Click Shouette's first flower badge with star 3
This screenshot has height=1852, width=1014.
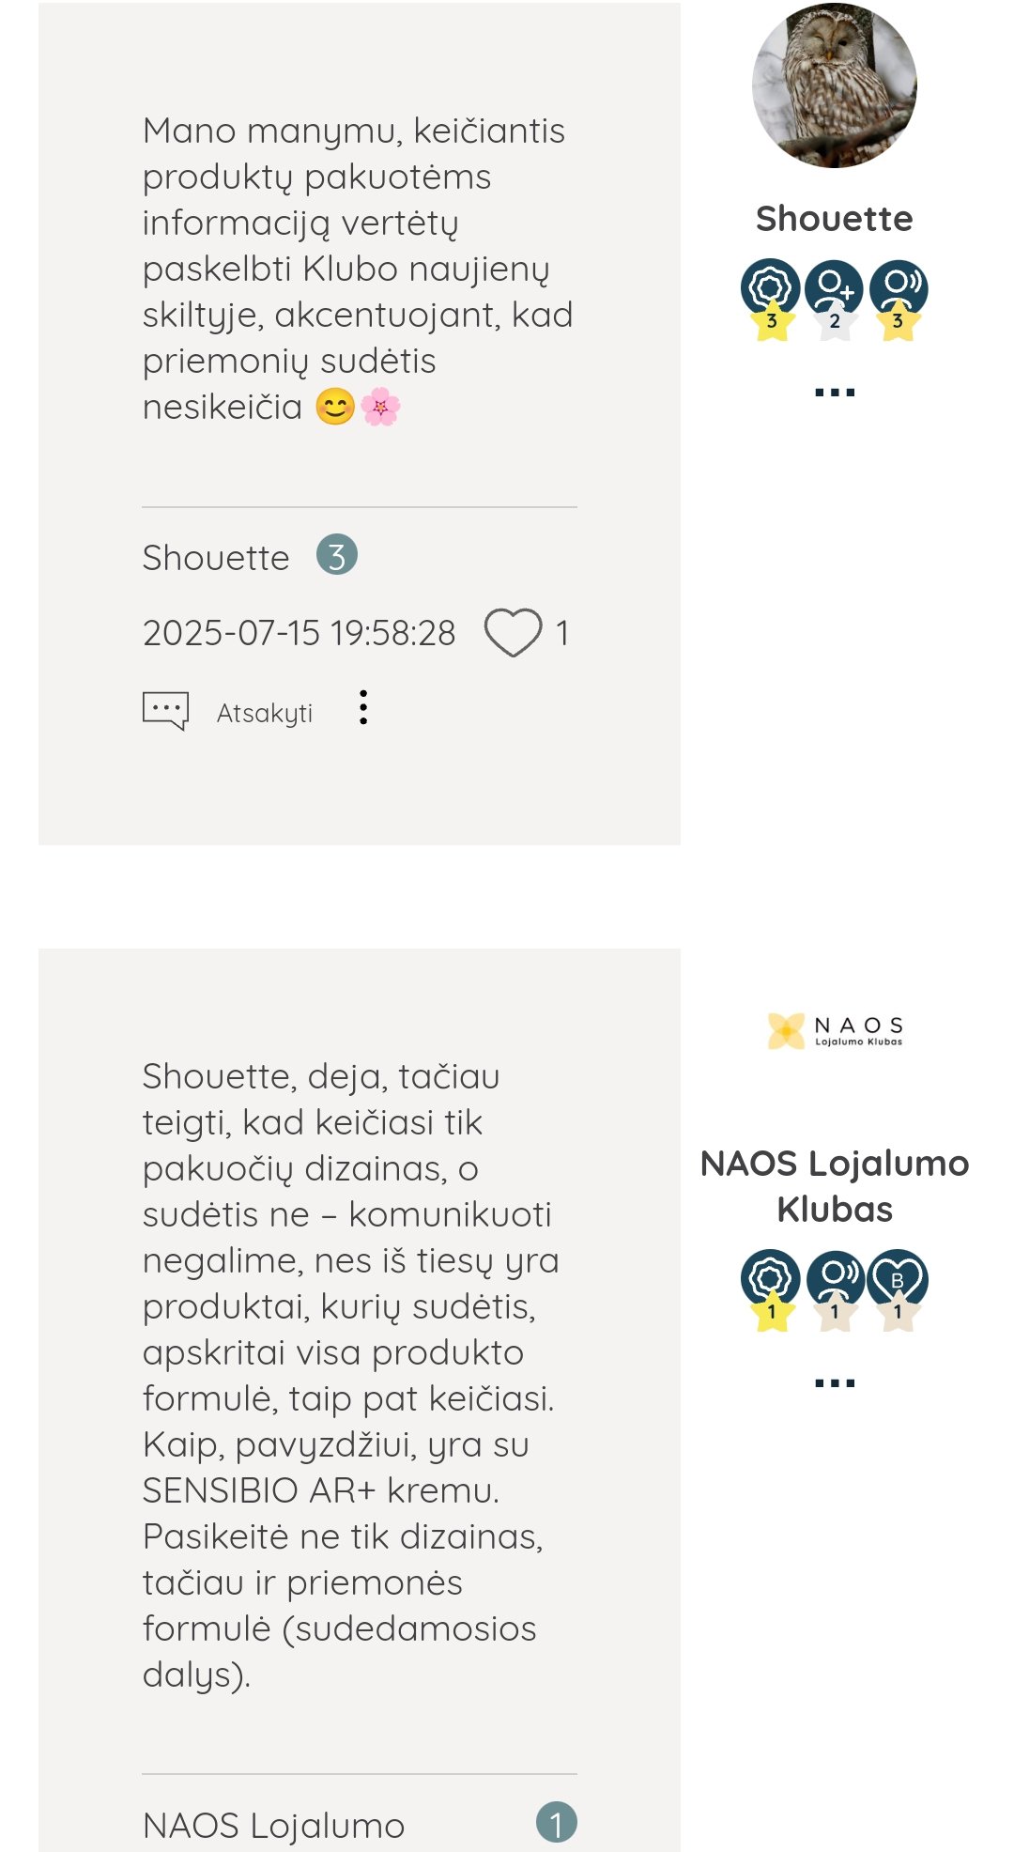[x=771, y=300]
